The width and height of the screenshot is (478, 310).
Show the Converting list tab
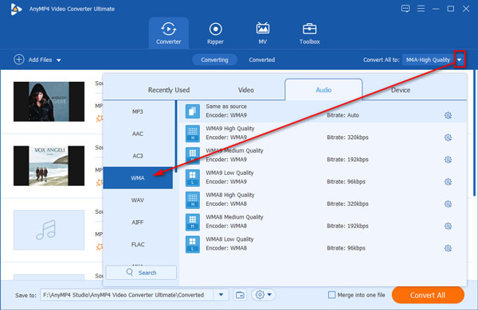[x=214, y=60]
